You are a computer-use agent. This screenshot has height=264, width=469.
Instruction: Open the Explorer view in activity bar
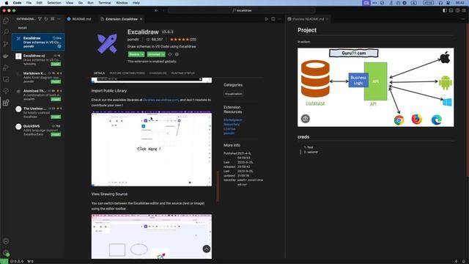(x=6, y=21)
